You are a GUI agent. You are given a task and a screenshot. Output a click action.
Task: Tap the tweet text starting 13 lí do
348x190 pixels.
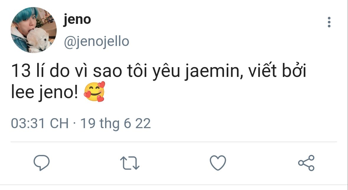(x=159, y=82)
